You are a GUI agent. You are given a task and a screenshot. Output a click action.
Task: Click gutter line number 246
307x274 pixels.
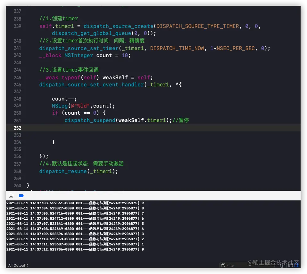pos(17,84)
